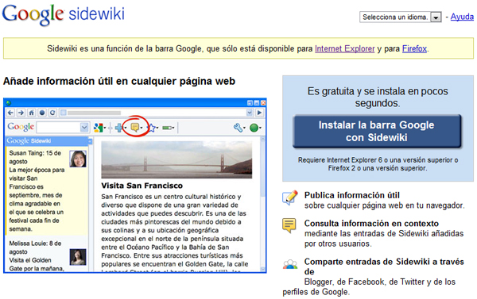Click the green PageRank bar icon
Image resolution: width=477 pixels, height=299 pixels.
click(167, 128)
